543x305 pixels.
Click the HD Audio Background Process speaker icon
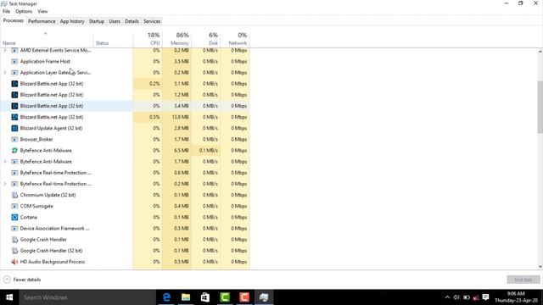tap(14, 262)
